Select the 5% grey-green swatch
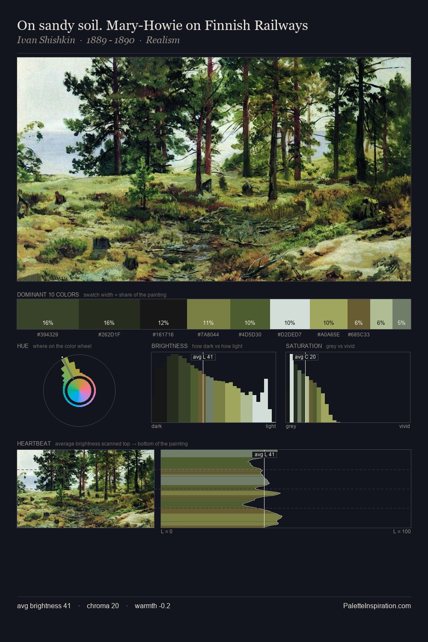428x642 pixels. 401,314
